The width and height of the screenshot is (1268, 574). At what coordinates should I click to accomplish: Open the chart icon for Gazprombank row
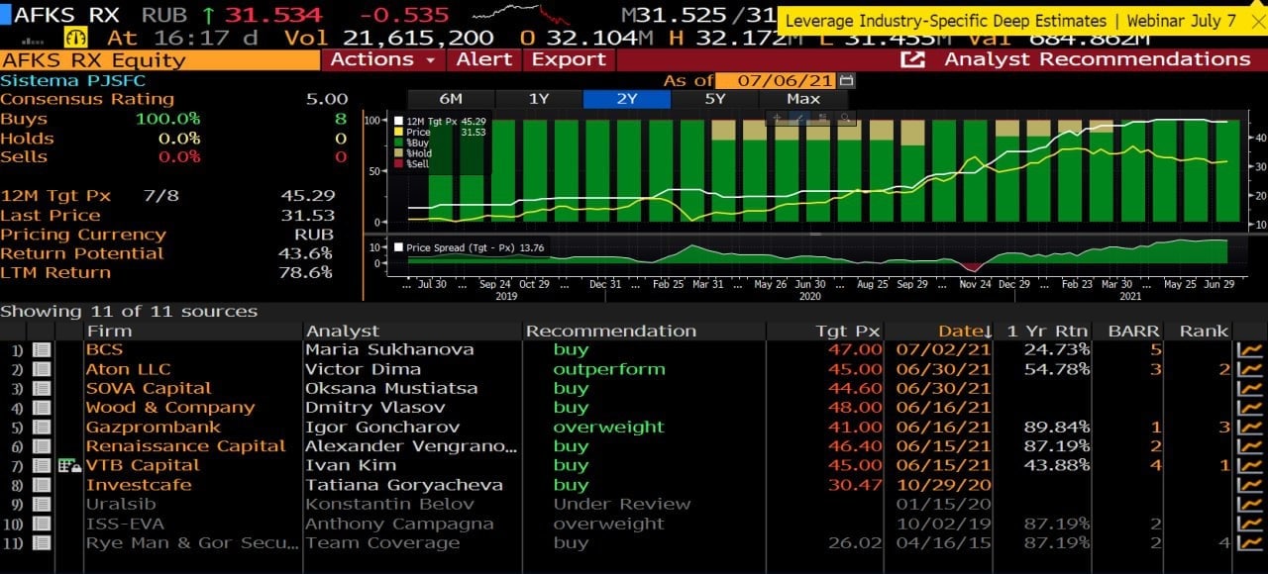point(1250,428)
